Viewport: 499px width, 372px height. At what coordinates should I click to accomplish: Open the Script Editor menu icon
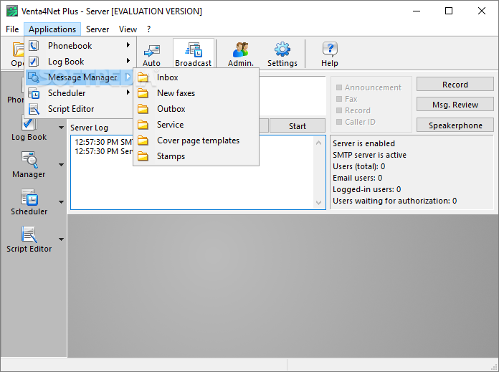click(x=34, y=109)
